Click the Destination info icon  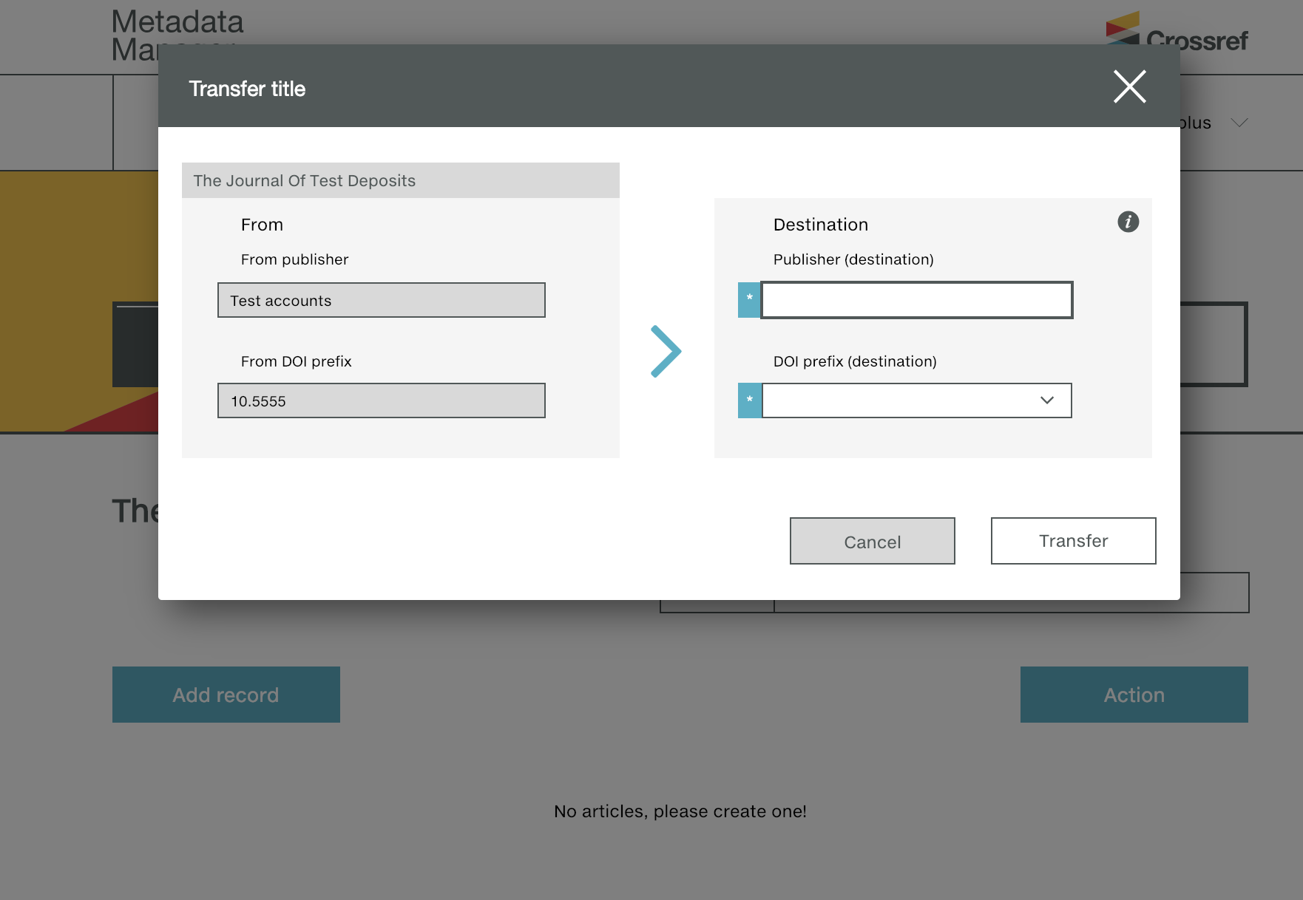point(1128,222)
